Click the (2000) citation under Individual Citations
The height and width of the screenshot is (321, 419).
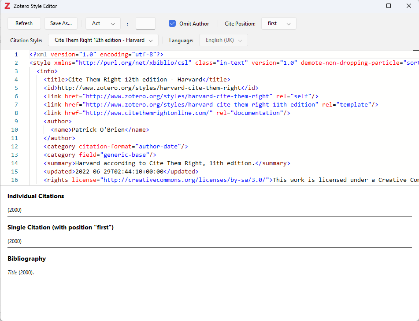coord(15,210)
